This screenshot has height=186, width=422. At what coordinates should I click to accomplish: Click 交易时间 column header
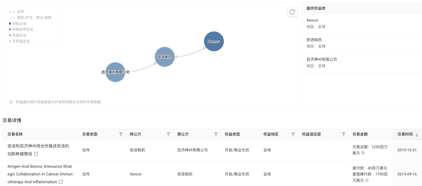[x=405, y=134]
